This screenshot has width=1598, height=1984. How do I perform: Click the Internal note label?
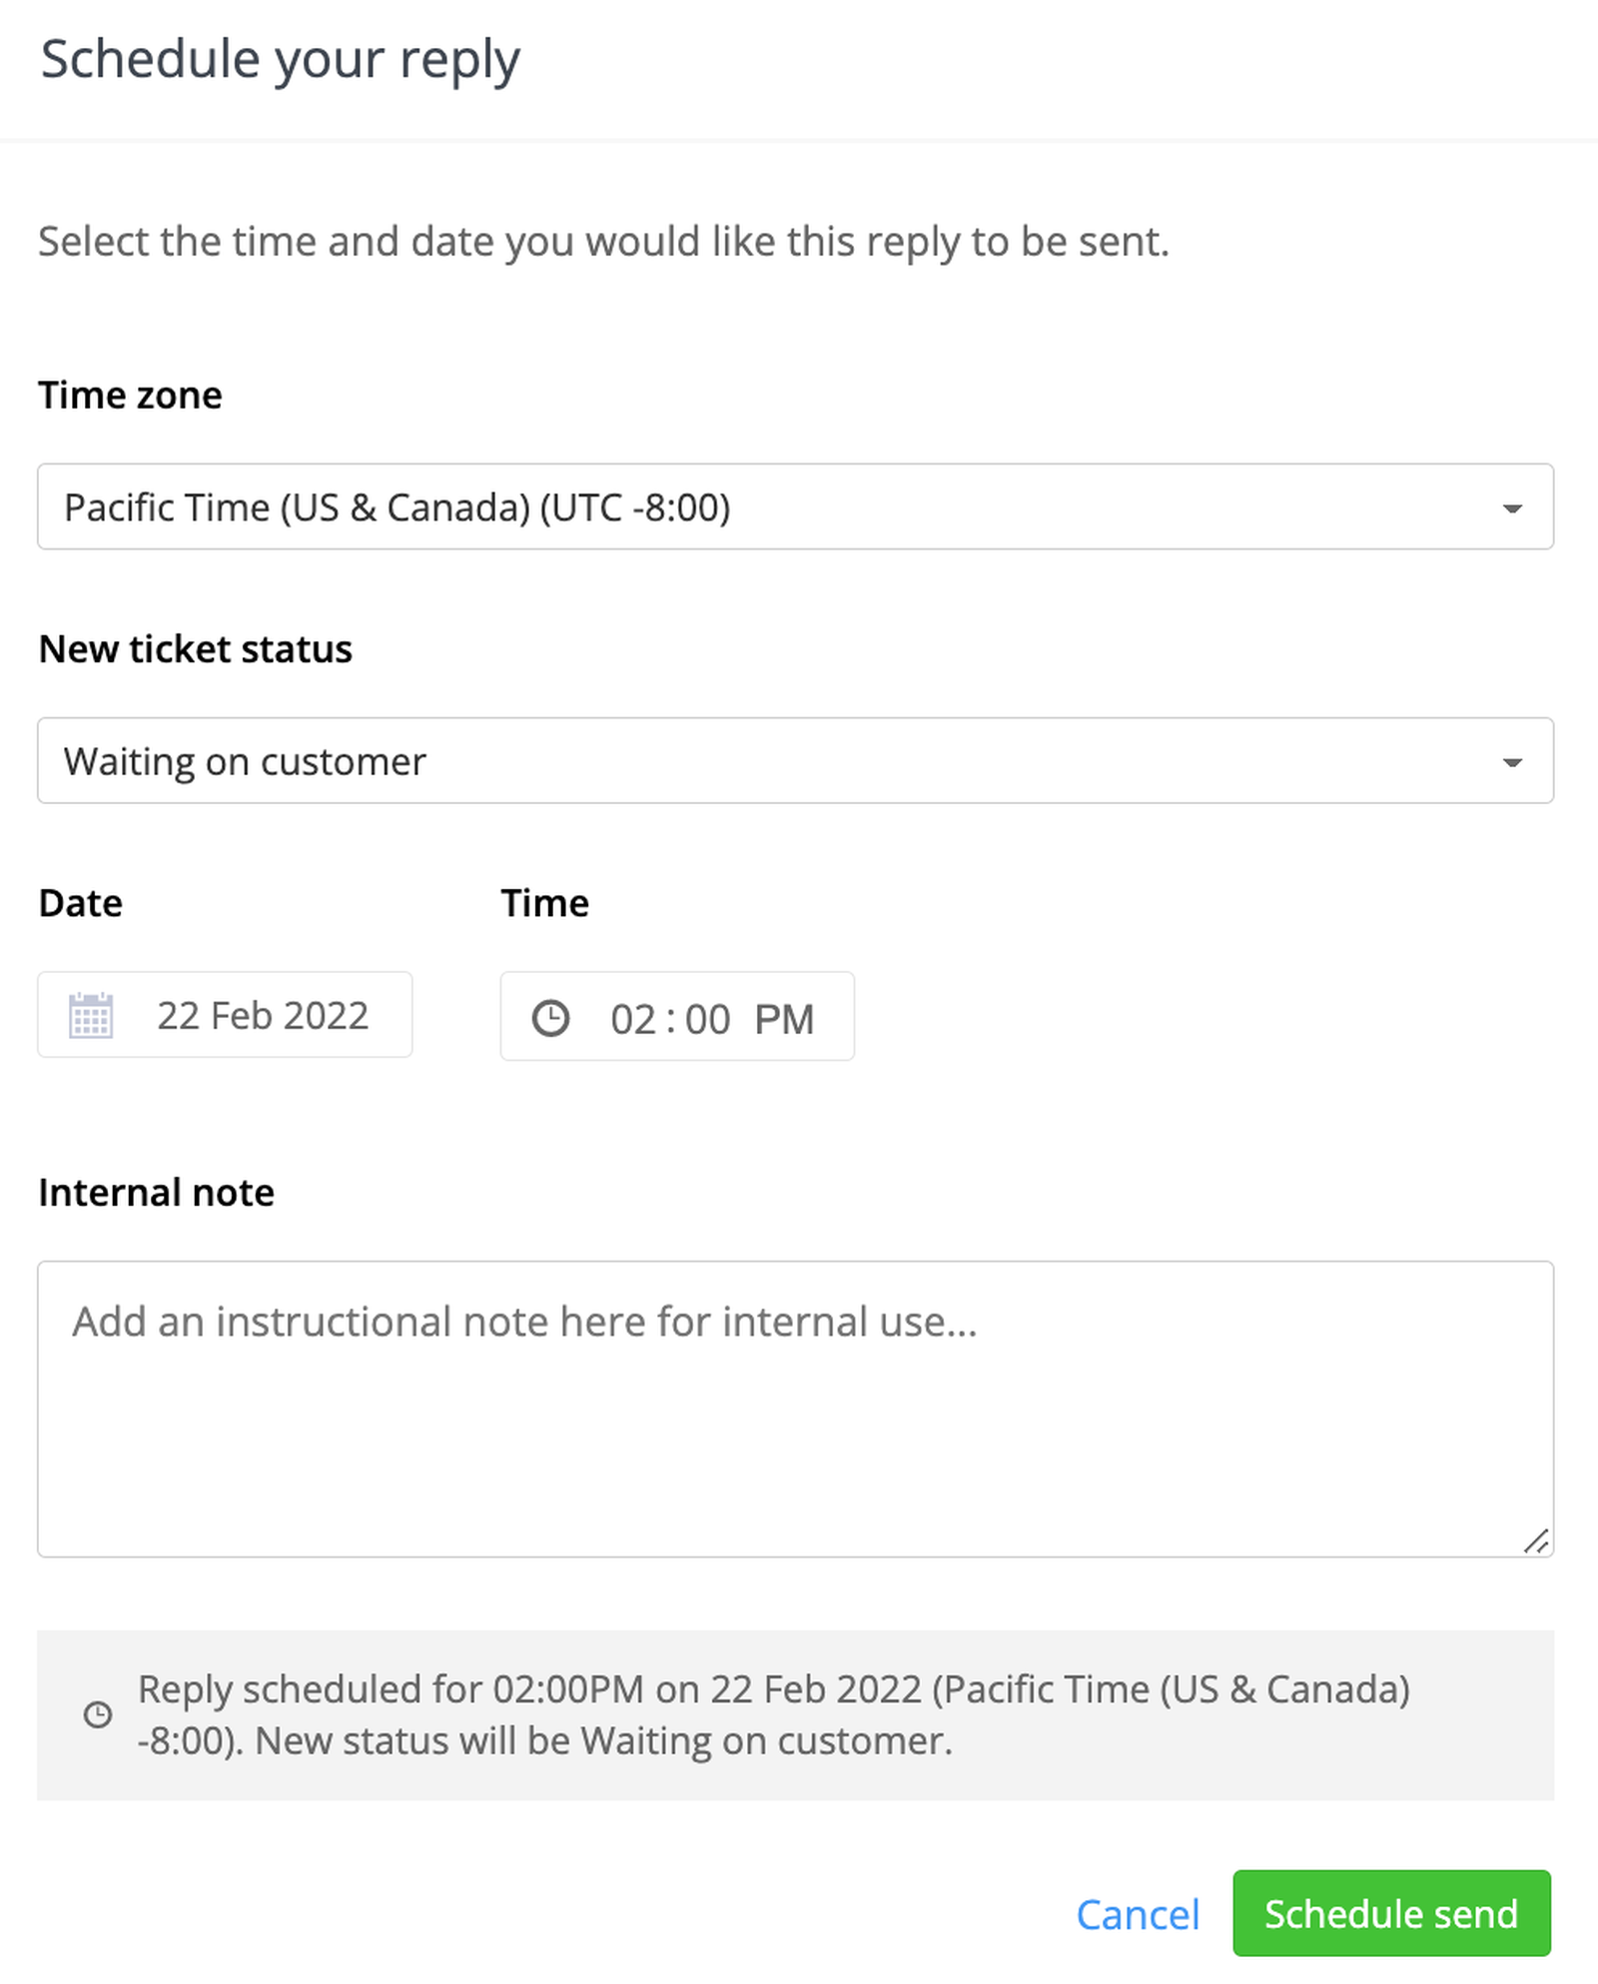(157, 1193)
